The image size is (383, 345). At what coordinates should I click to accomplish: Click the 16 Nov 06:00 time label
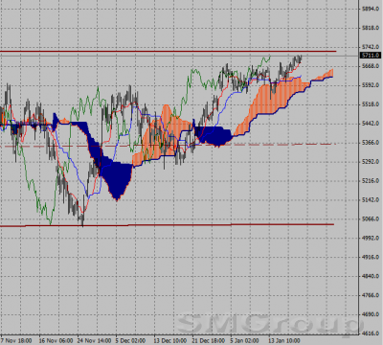(56, 340)
